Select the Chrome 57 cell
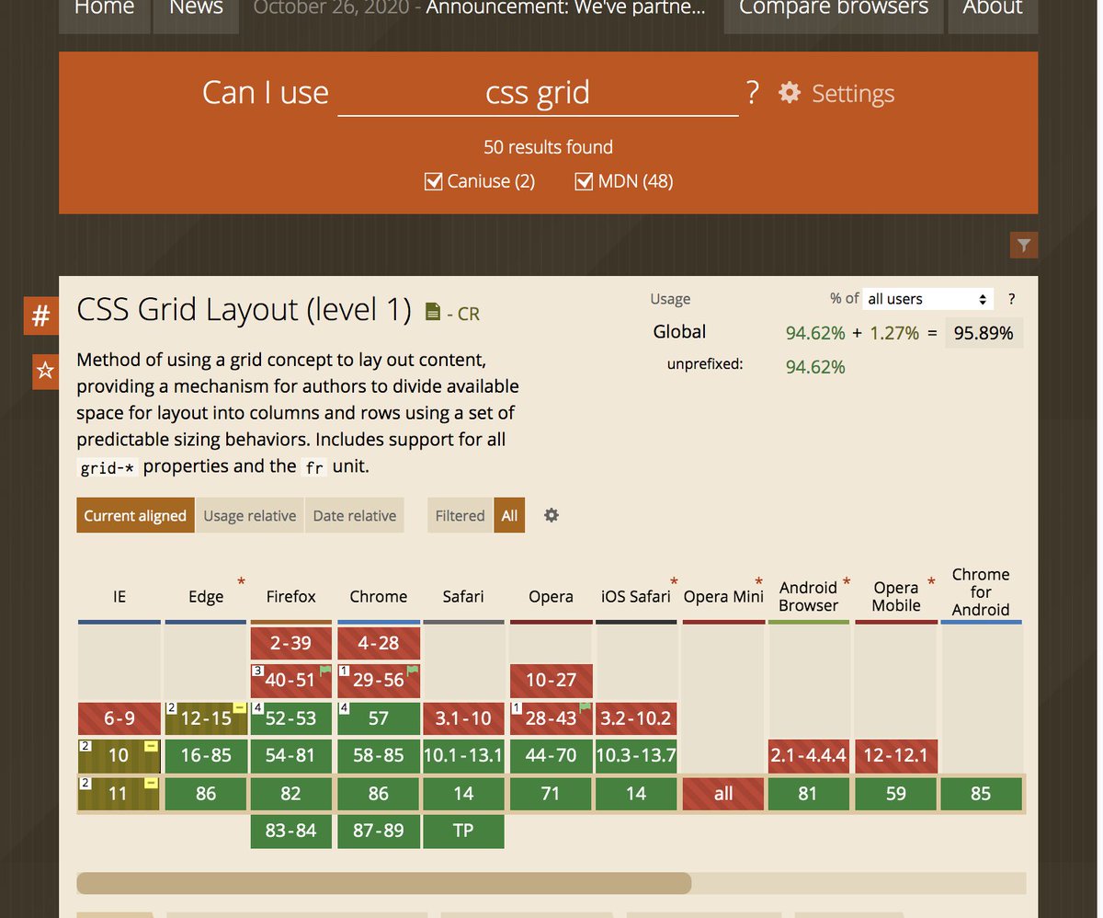 click(379, 718)
